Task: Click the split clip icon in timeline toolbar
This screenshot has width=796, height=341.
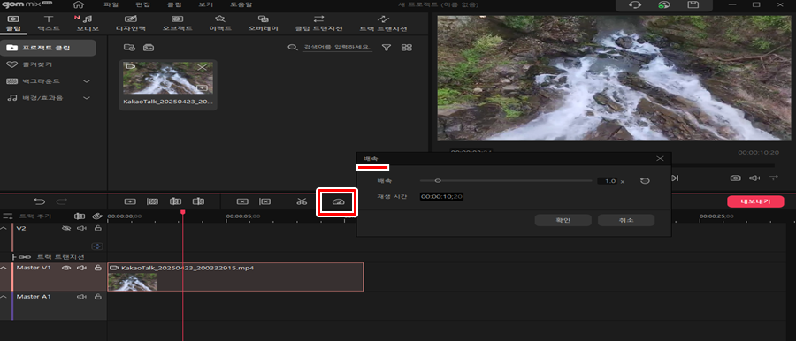Action: (x=175, y=201)
